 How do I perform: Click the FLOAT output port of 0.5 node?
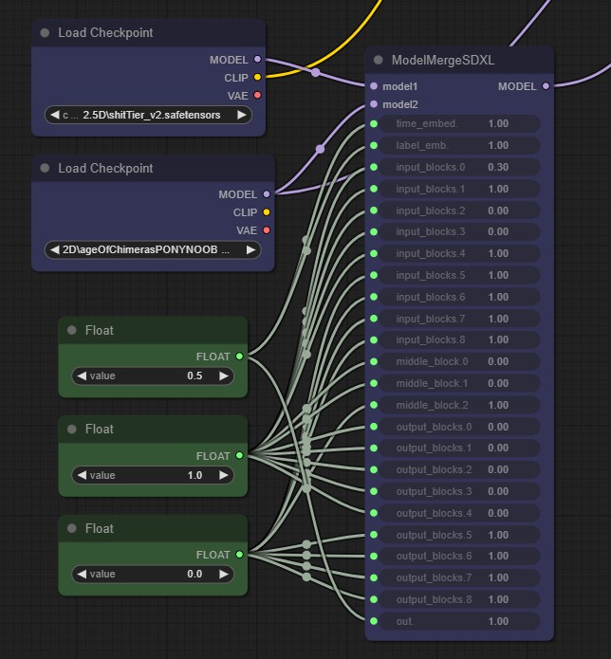239,357
